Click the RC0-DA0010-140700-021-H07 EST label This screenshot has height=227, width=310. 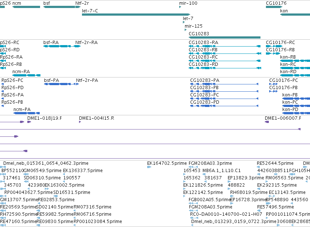click(x=226, y=214)
